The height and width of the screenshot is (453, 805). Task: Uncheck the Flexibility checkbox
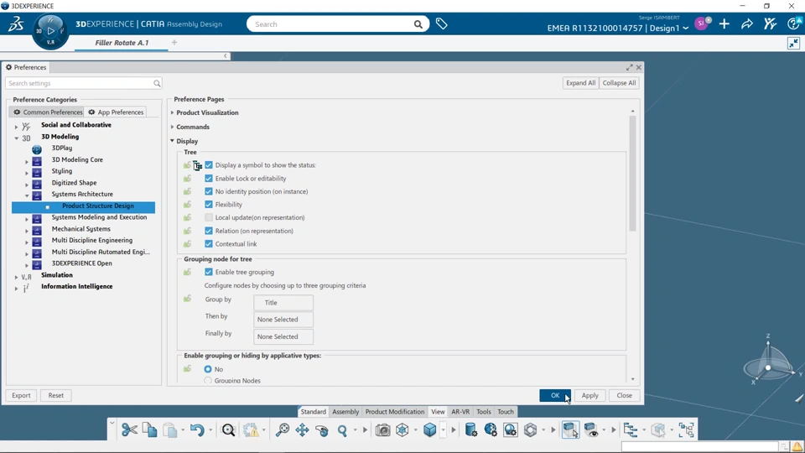(209, 205)
